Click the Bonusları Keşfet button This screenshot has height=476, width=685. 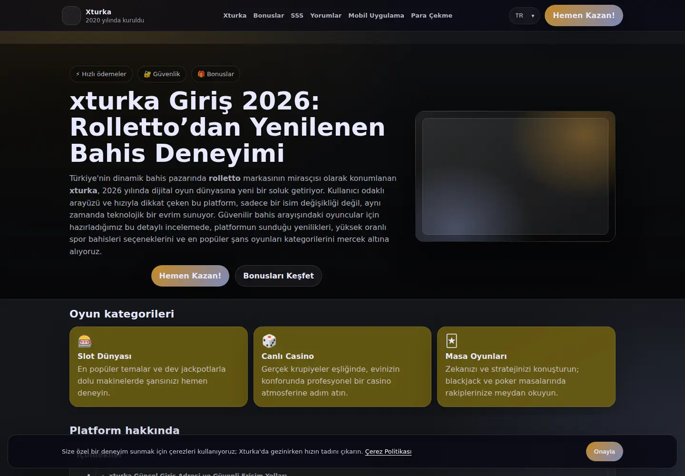(278, 276)
